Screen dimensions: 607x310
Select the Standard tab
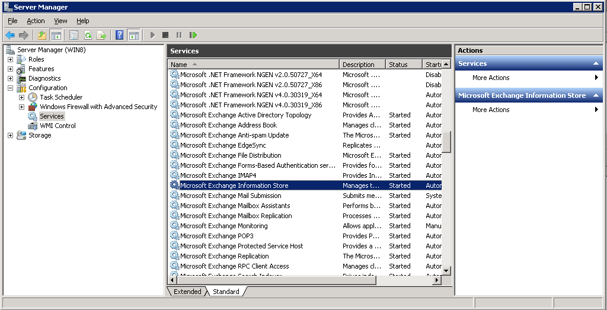(226, 292)
